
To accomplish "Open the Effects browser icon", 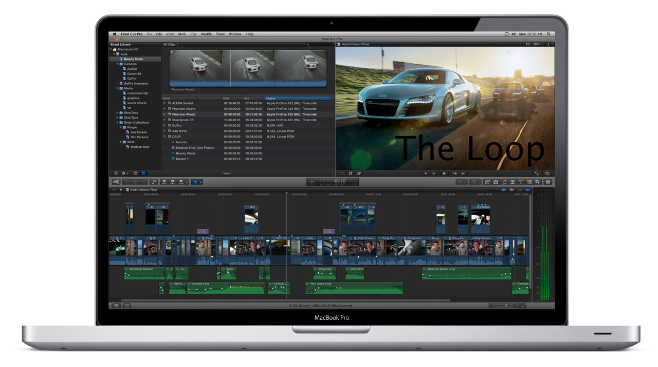I will tap(487, 182).
